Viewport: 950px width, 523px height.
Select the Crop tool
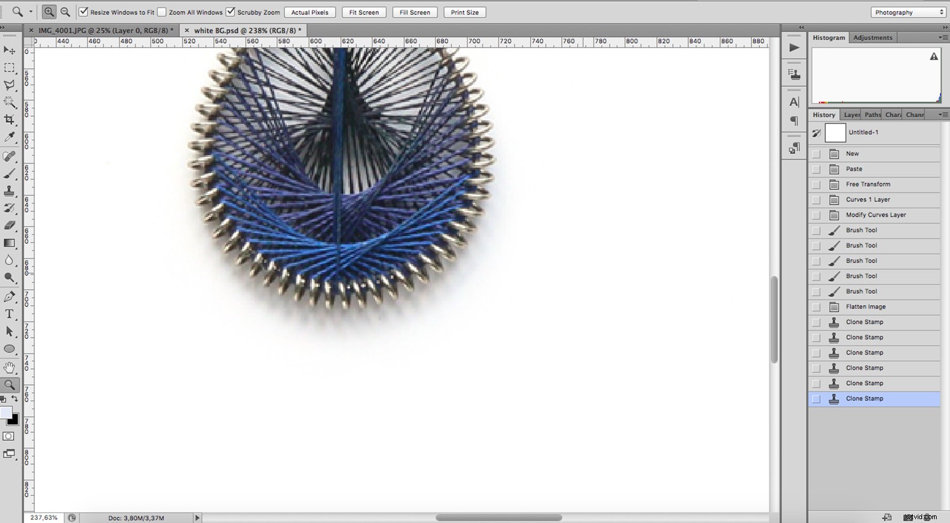coord(9,120)
